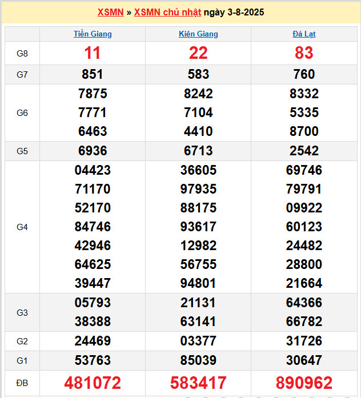The width and height of the screenshot is (361, 398).
Task: Select special prize number 583417
Action: point(198,383)
